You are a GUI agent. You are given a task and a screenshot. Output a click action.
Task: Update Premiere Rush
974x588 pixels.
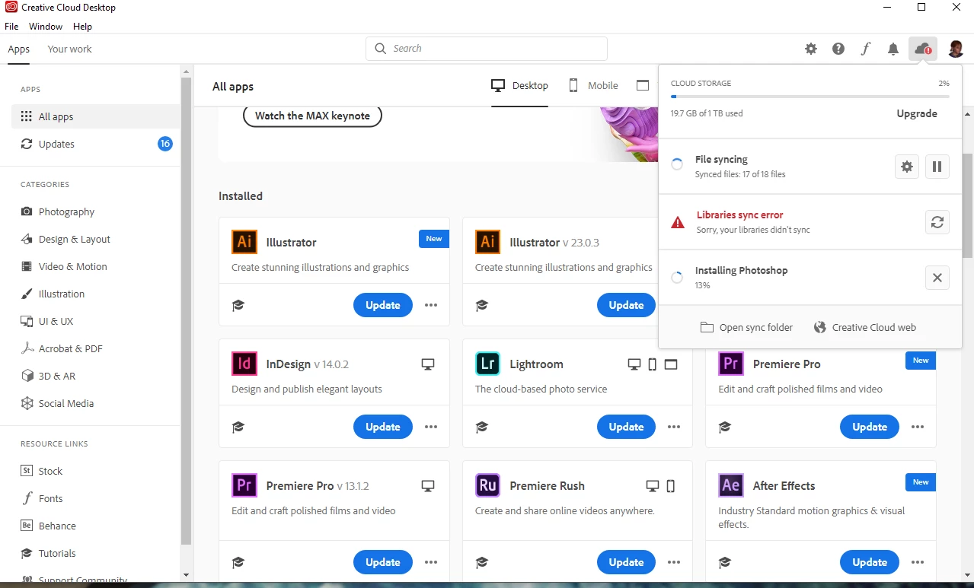pos(626,562)
